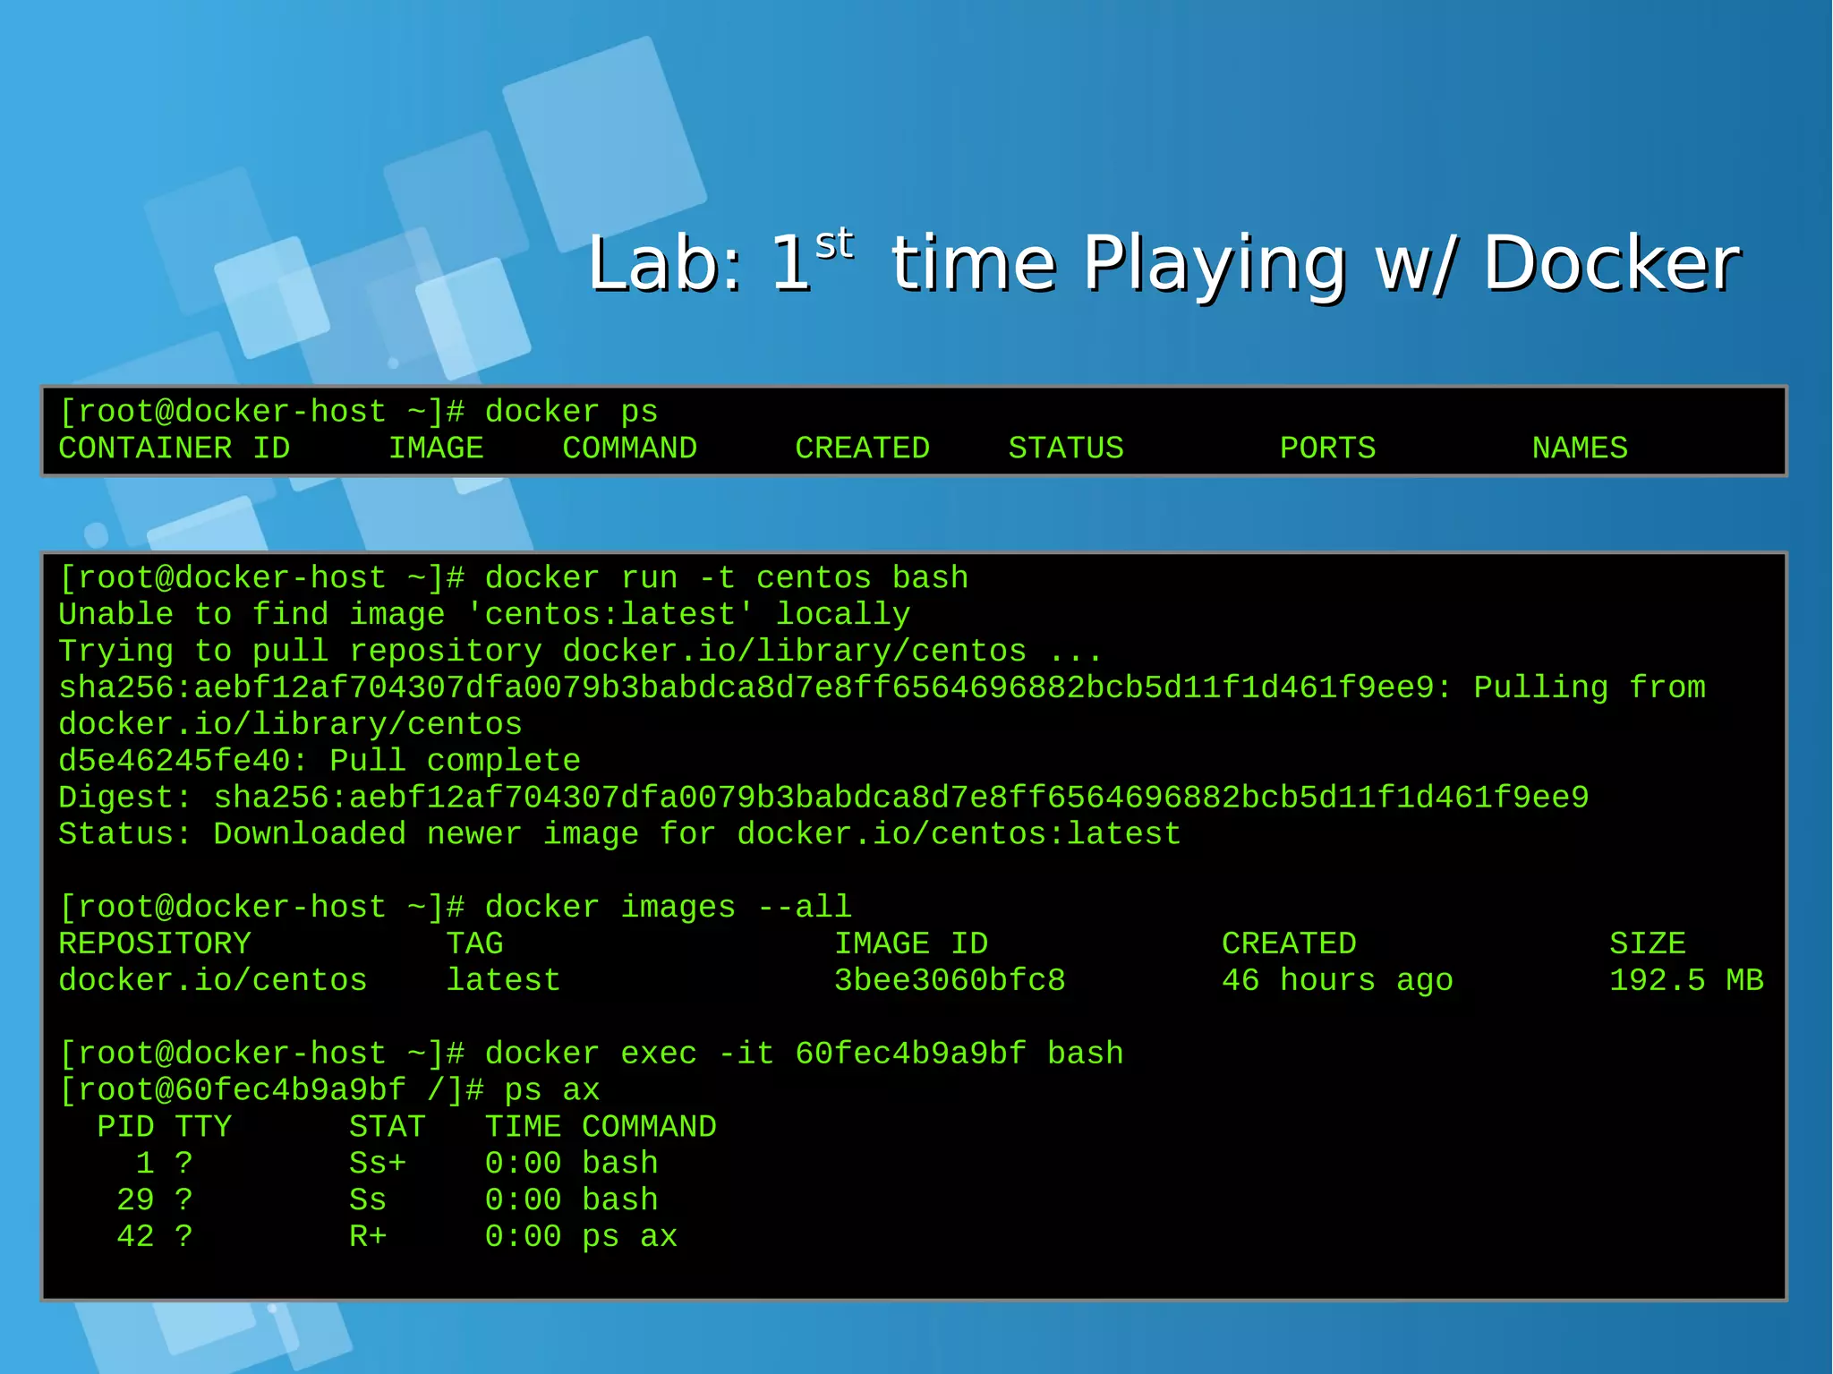Click the container prompt 'ps ax' line
Screen dimensions: 1833x1374
pyautogui.click(x=329, y=1090)
